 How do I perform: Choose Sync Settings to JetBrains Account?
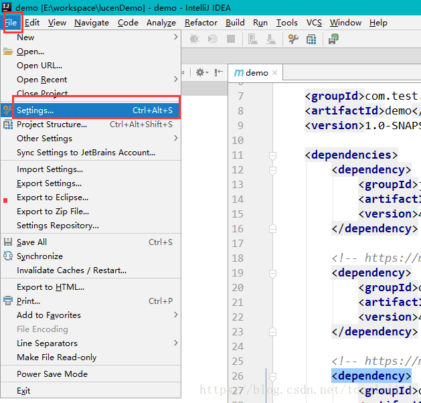(x=91, y=153)
